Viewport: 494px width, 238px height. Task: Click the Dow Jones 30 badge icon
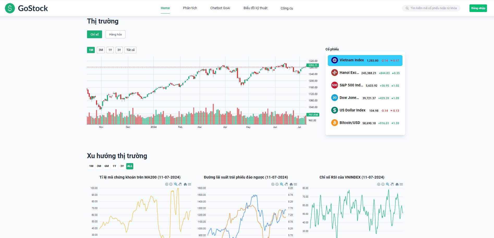[335, 98]
